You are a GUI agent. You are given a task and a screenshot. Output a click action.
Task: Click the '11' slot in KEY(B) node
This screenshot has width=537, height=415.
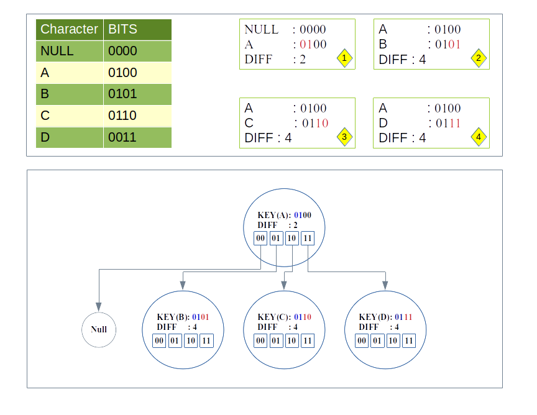point(206,340)
